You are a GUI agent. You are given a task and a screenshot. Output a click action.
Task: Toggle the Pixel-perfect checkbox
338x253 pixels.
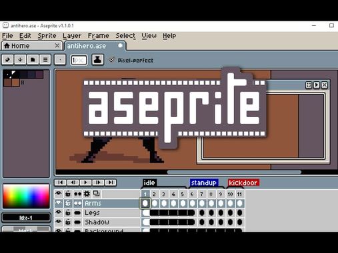coord(112,60)
